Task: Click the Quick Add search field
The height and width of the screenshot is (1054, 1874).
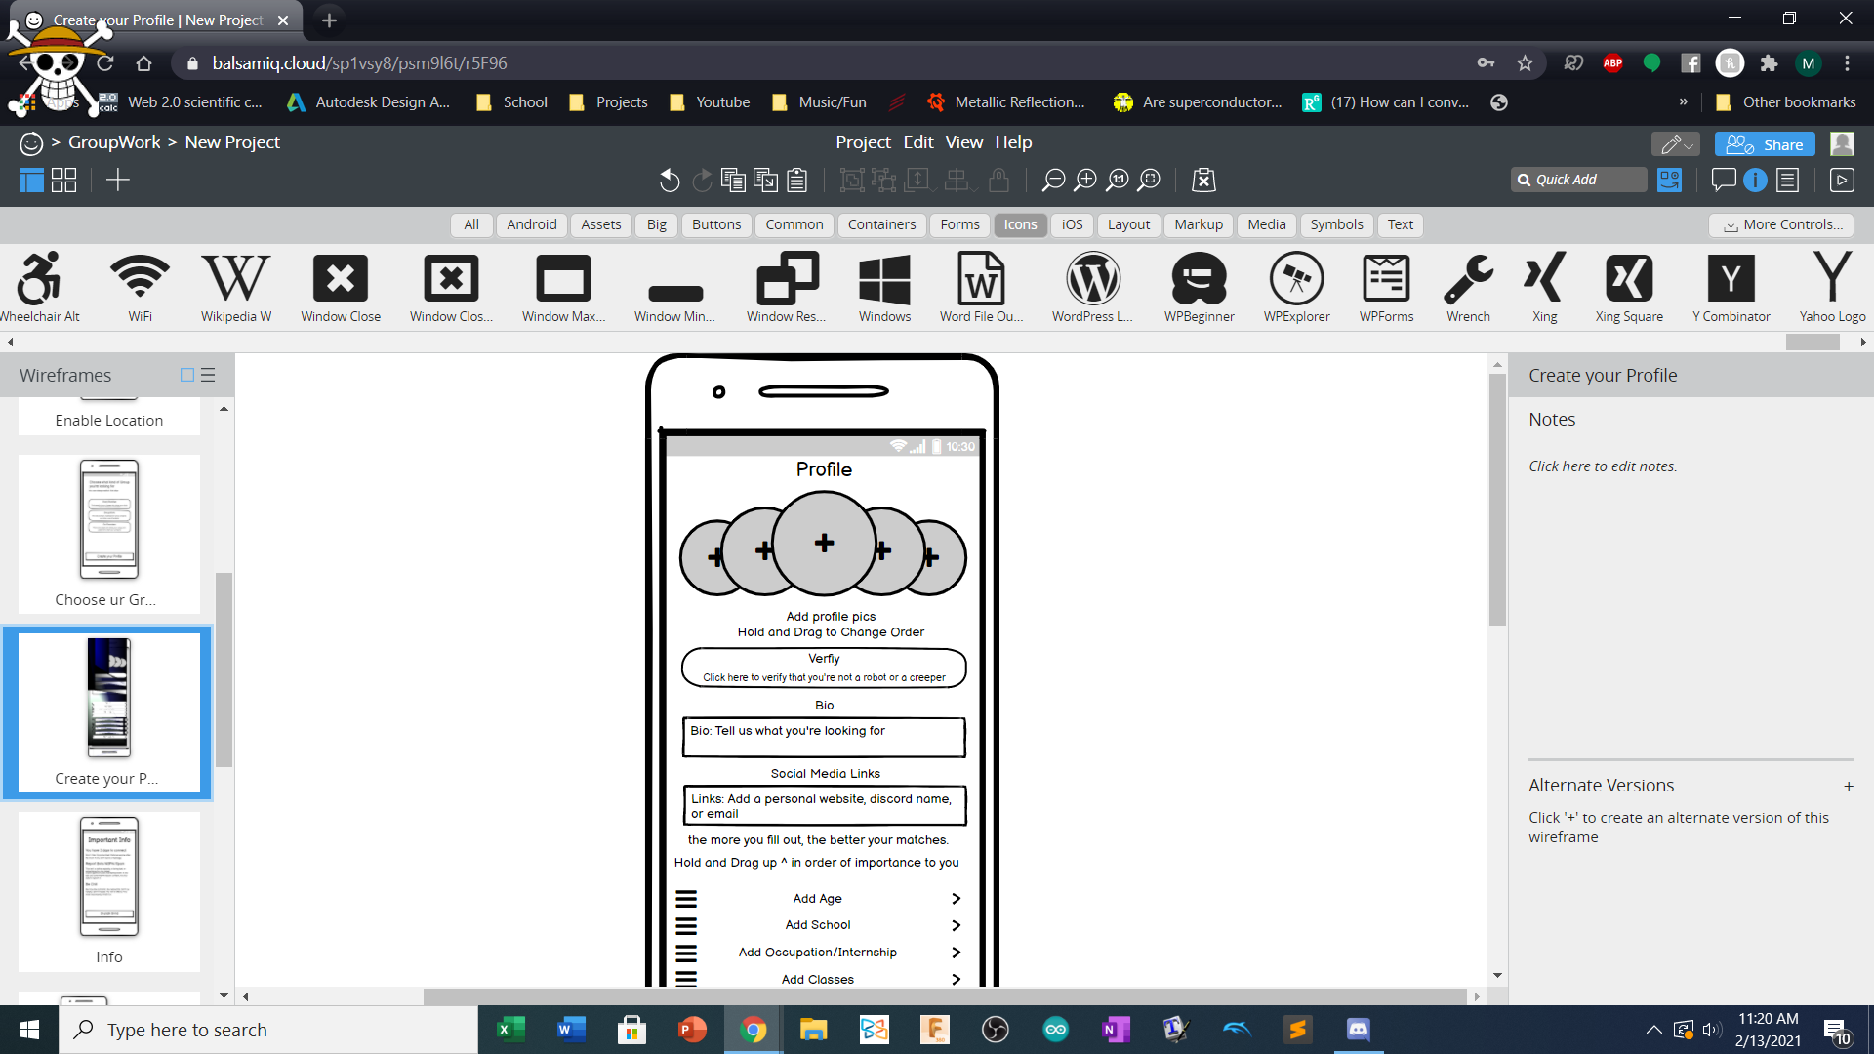Action: (x=1578, y=180)
